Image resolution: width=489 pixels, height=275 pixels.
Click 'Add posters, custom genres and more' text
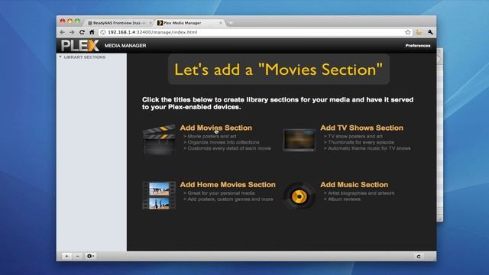tap(230, 199)
